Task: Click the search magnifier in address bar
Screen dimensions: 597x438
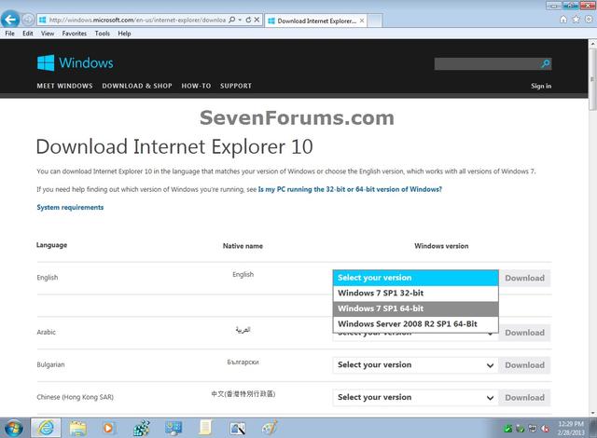Action: (231, 20)
